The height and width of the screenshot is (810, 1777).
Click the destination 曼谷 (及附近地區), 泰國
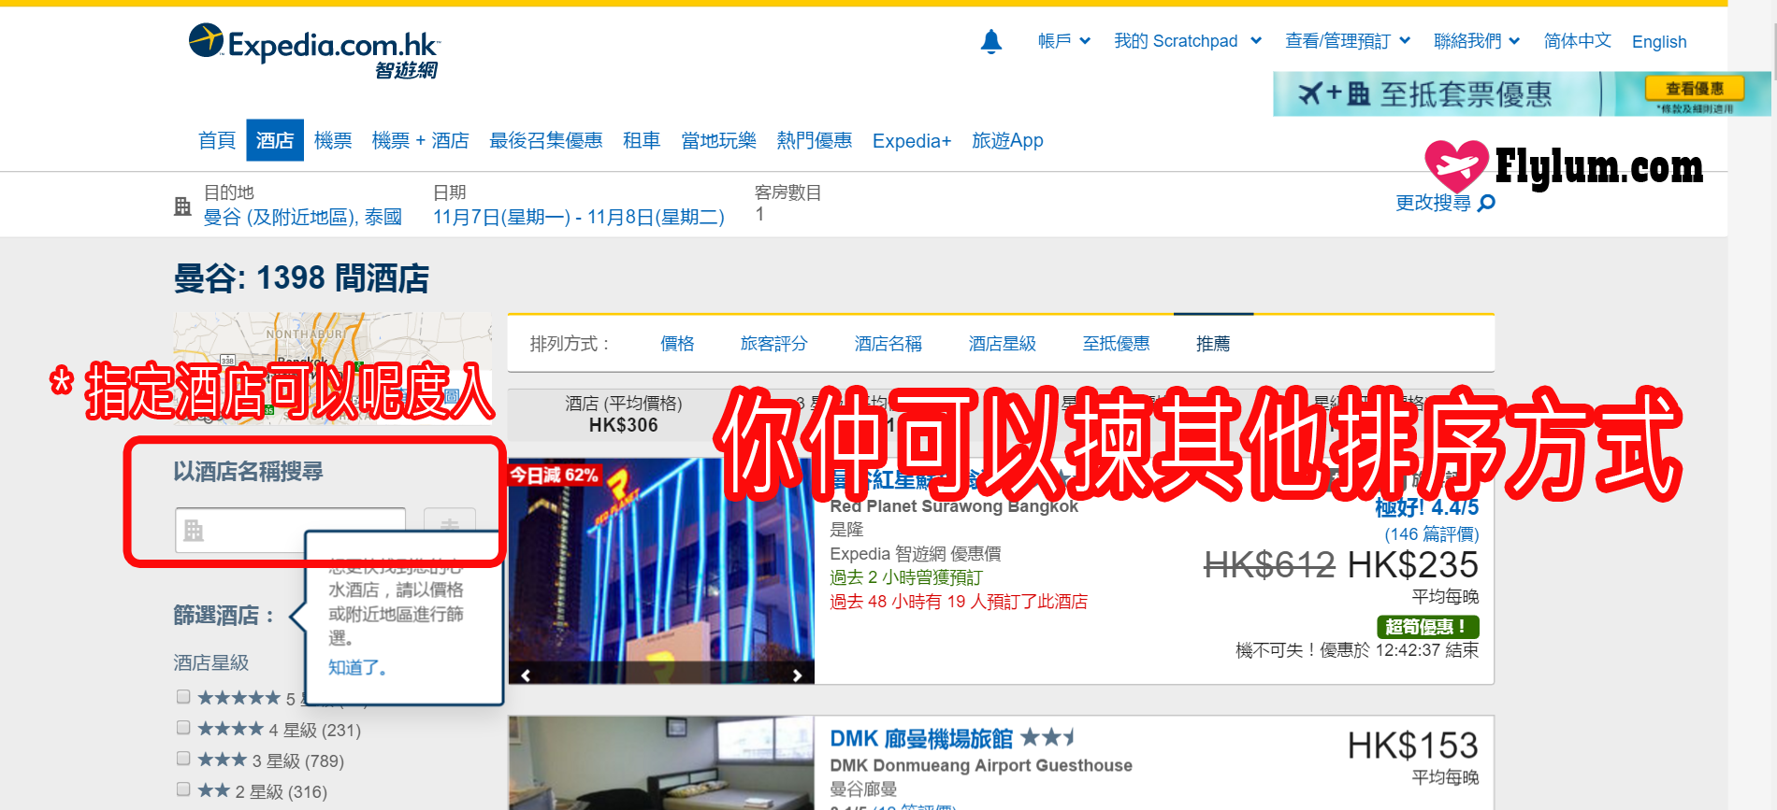pos(303,217)
